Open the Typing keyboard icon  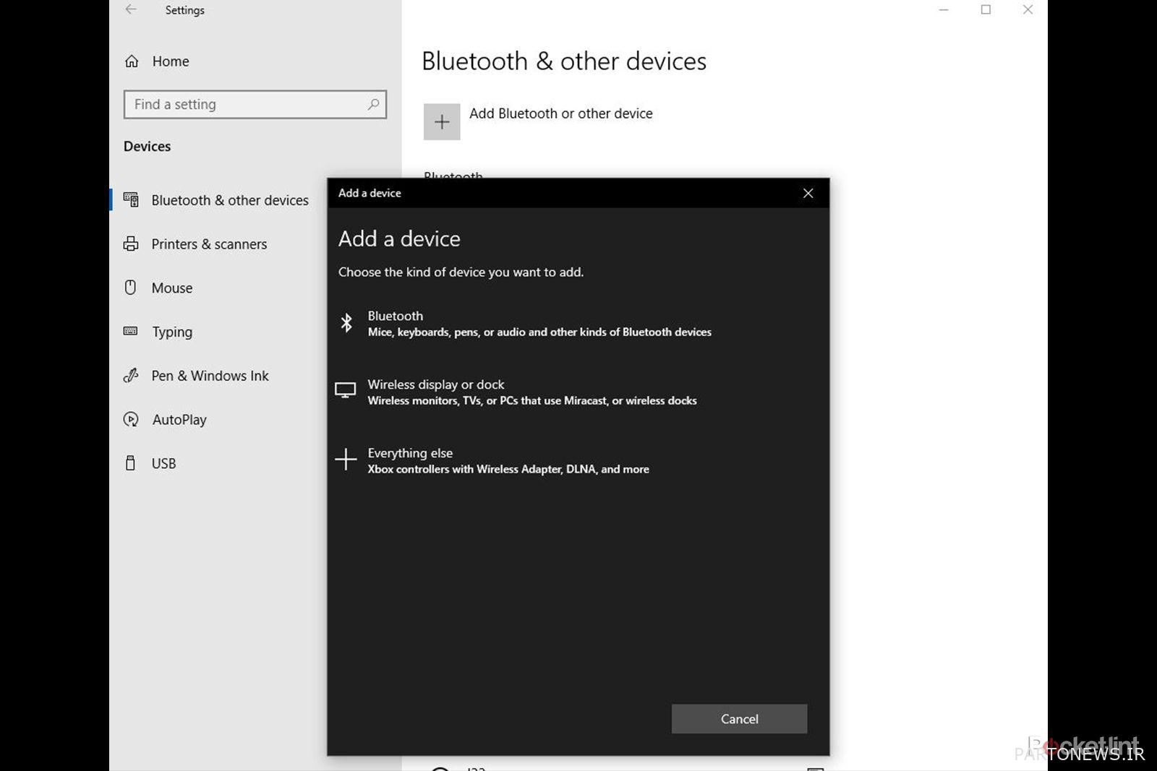pyautogui.click(x=131, y=332)
